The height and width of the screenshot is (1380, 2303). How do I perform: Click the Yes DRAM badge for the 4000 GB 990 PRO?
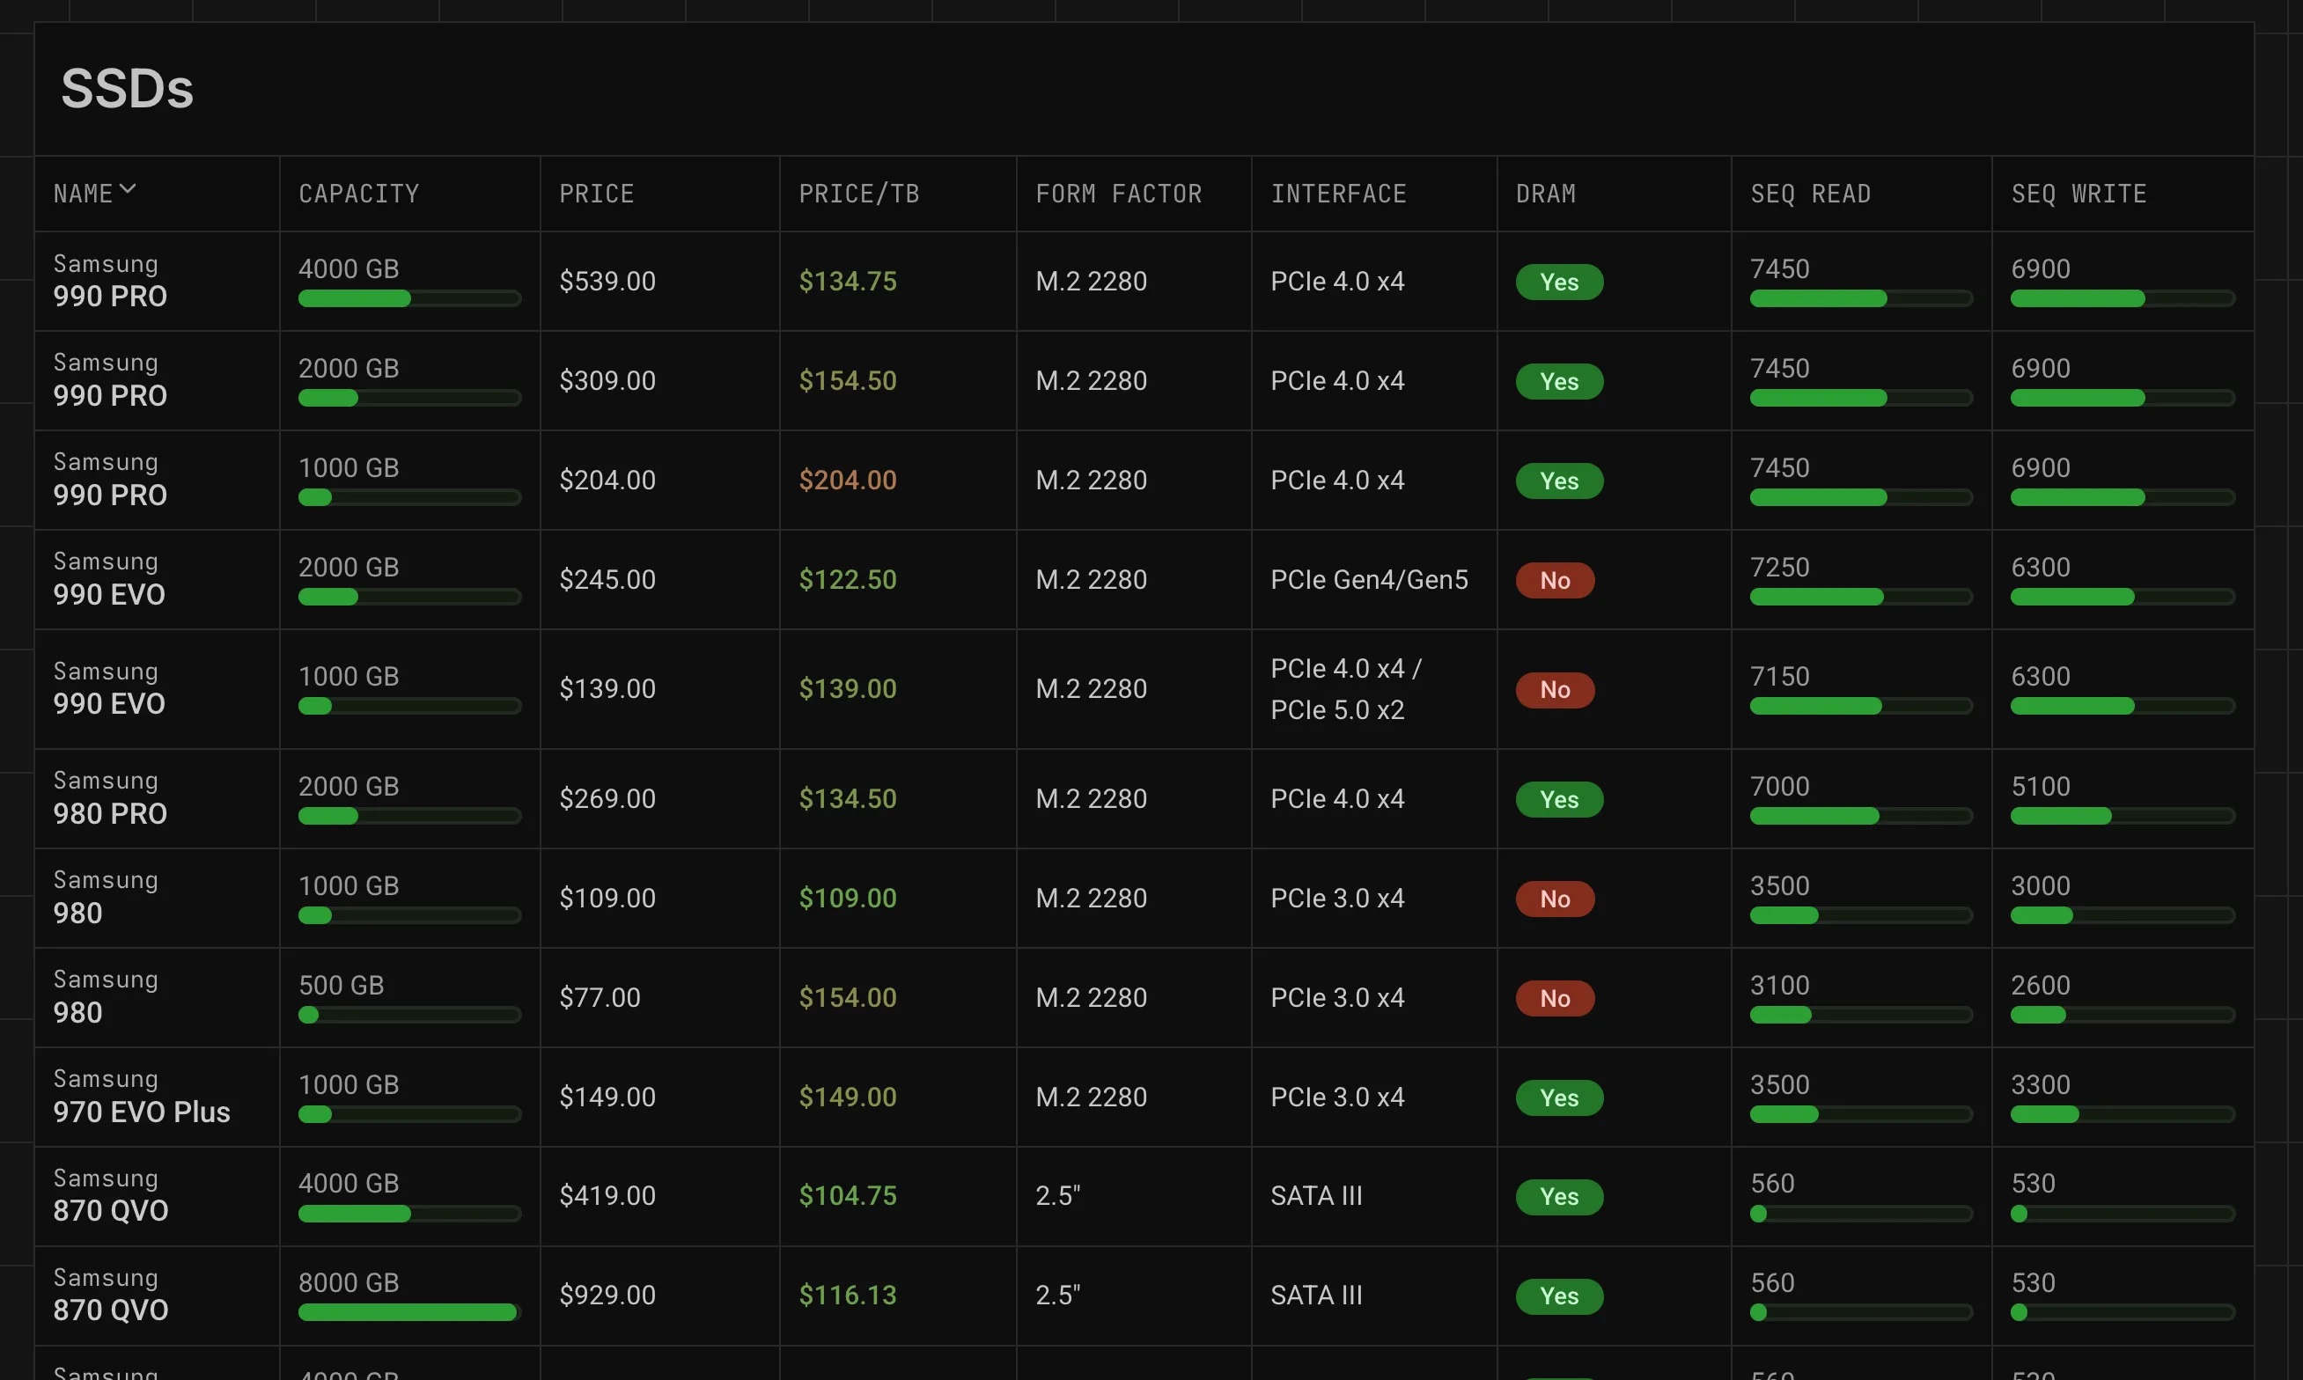point(1558,282)
